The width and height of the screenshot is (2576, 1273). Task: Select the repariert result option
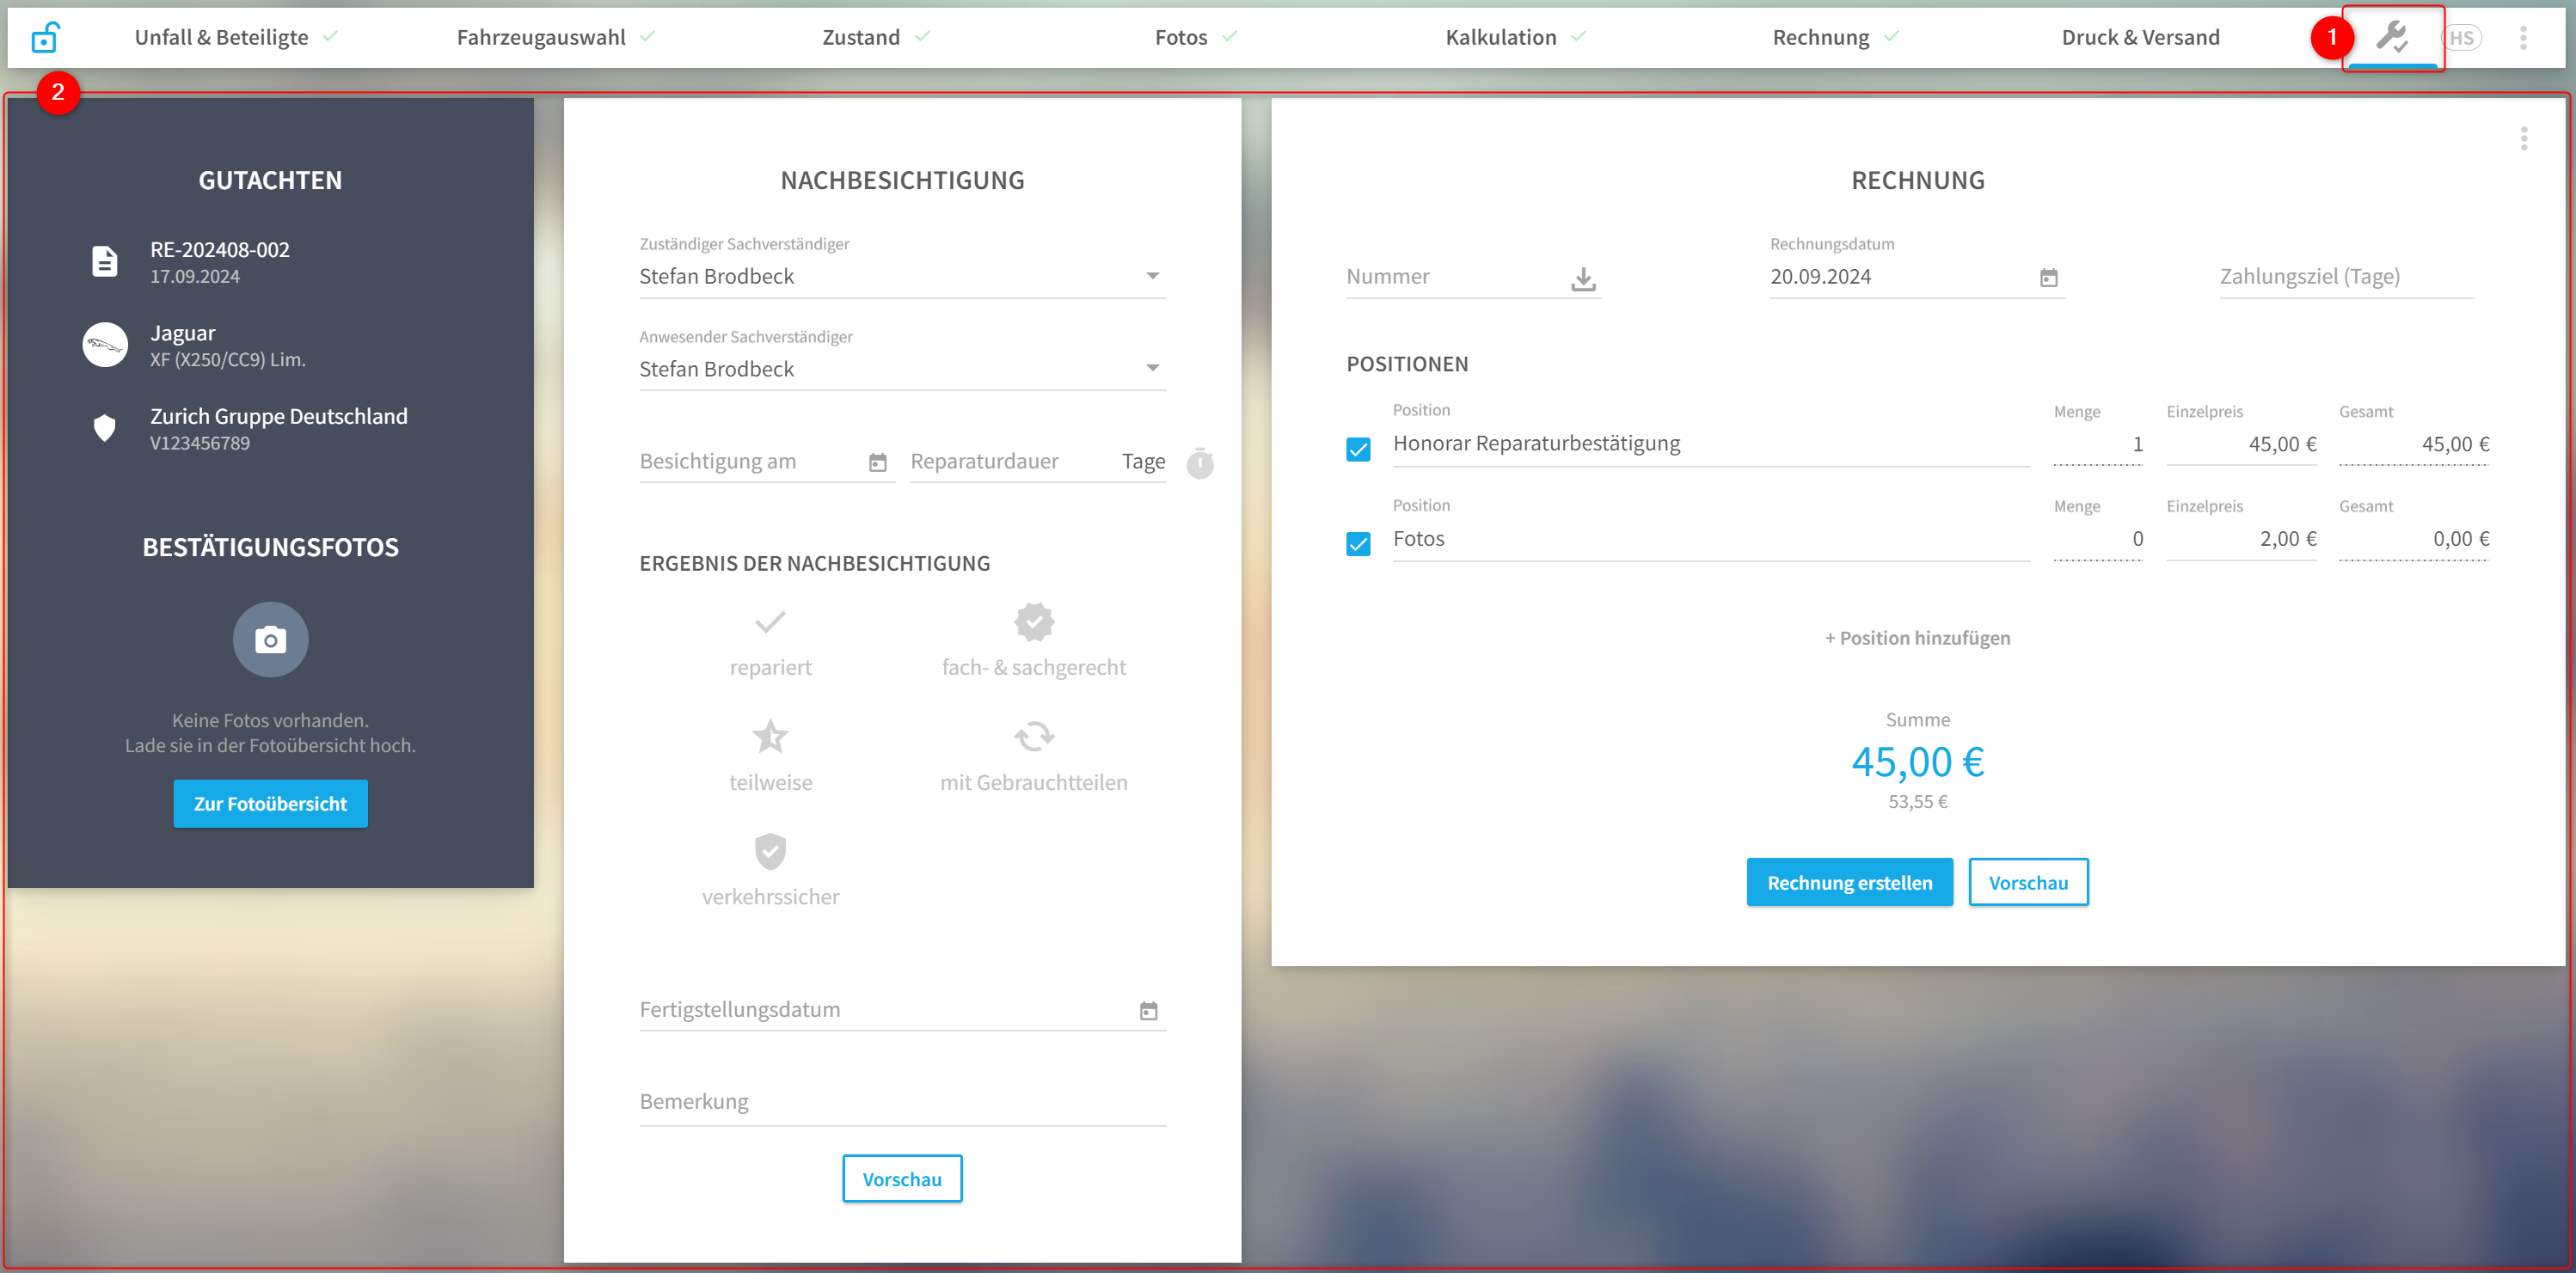pos(770,641)
